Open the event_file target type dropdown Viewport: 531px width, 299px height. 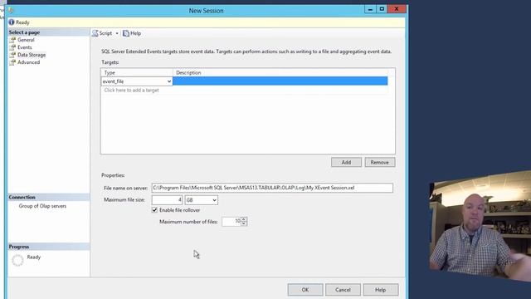(x=169, y=81)
